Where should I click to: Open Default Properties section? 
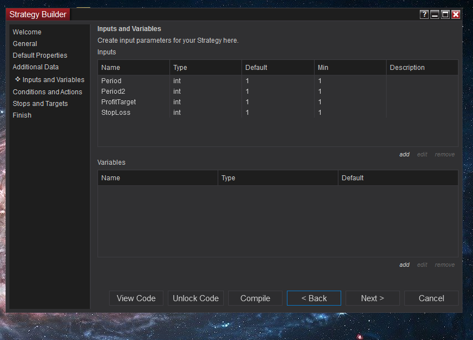coord(40,55)
